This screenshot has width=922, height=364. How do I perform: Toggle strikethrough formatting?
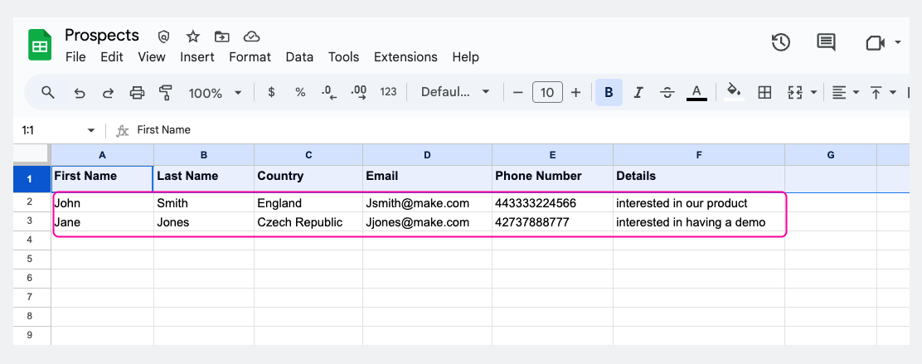pos(667,92)
